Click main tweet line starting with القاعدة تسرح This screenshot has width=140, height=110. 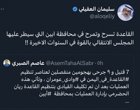click(70, 34)
